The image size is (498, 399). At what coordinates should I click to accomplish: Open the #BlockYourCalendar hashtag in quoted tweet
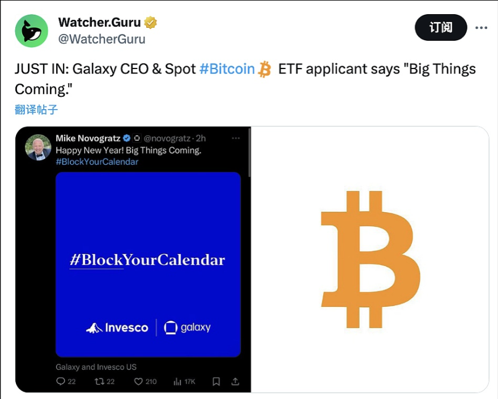pyautogui.click(x=97, y=161)
